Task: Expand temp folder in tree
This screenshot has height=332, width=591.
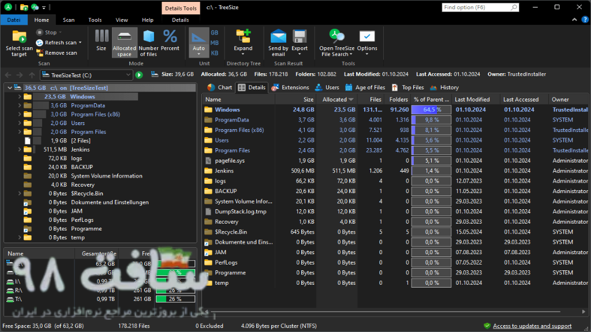Action: tap(20, 237)
